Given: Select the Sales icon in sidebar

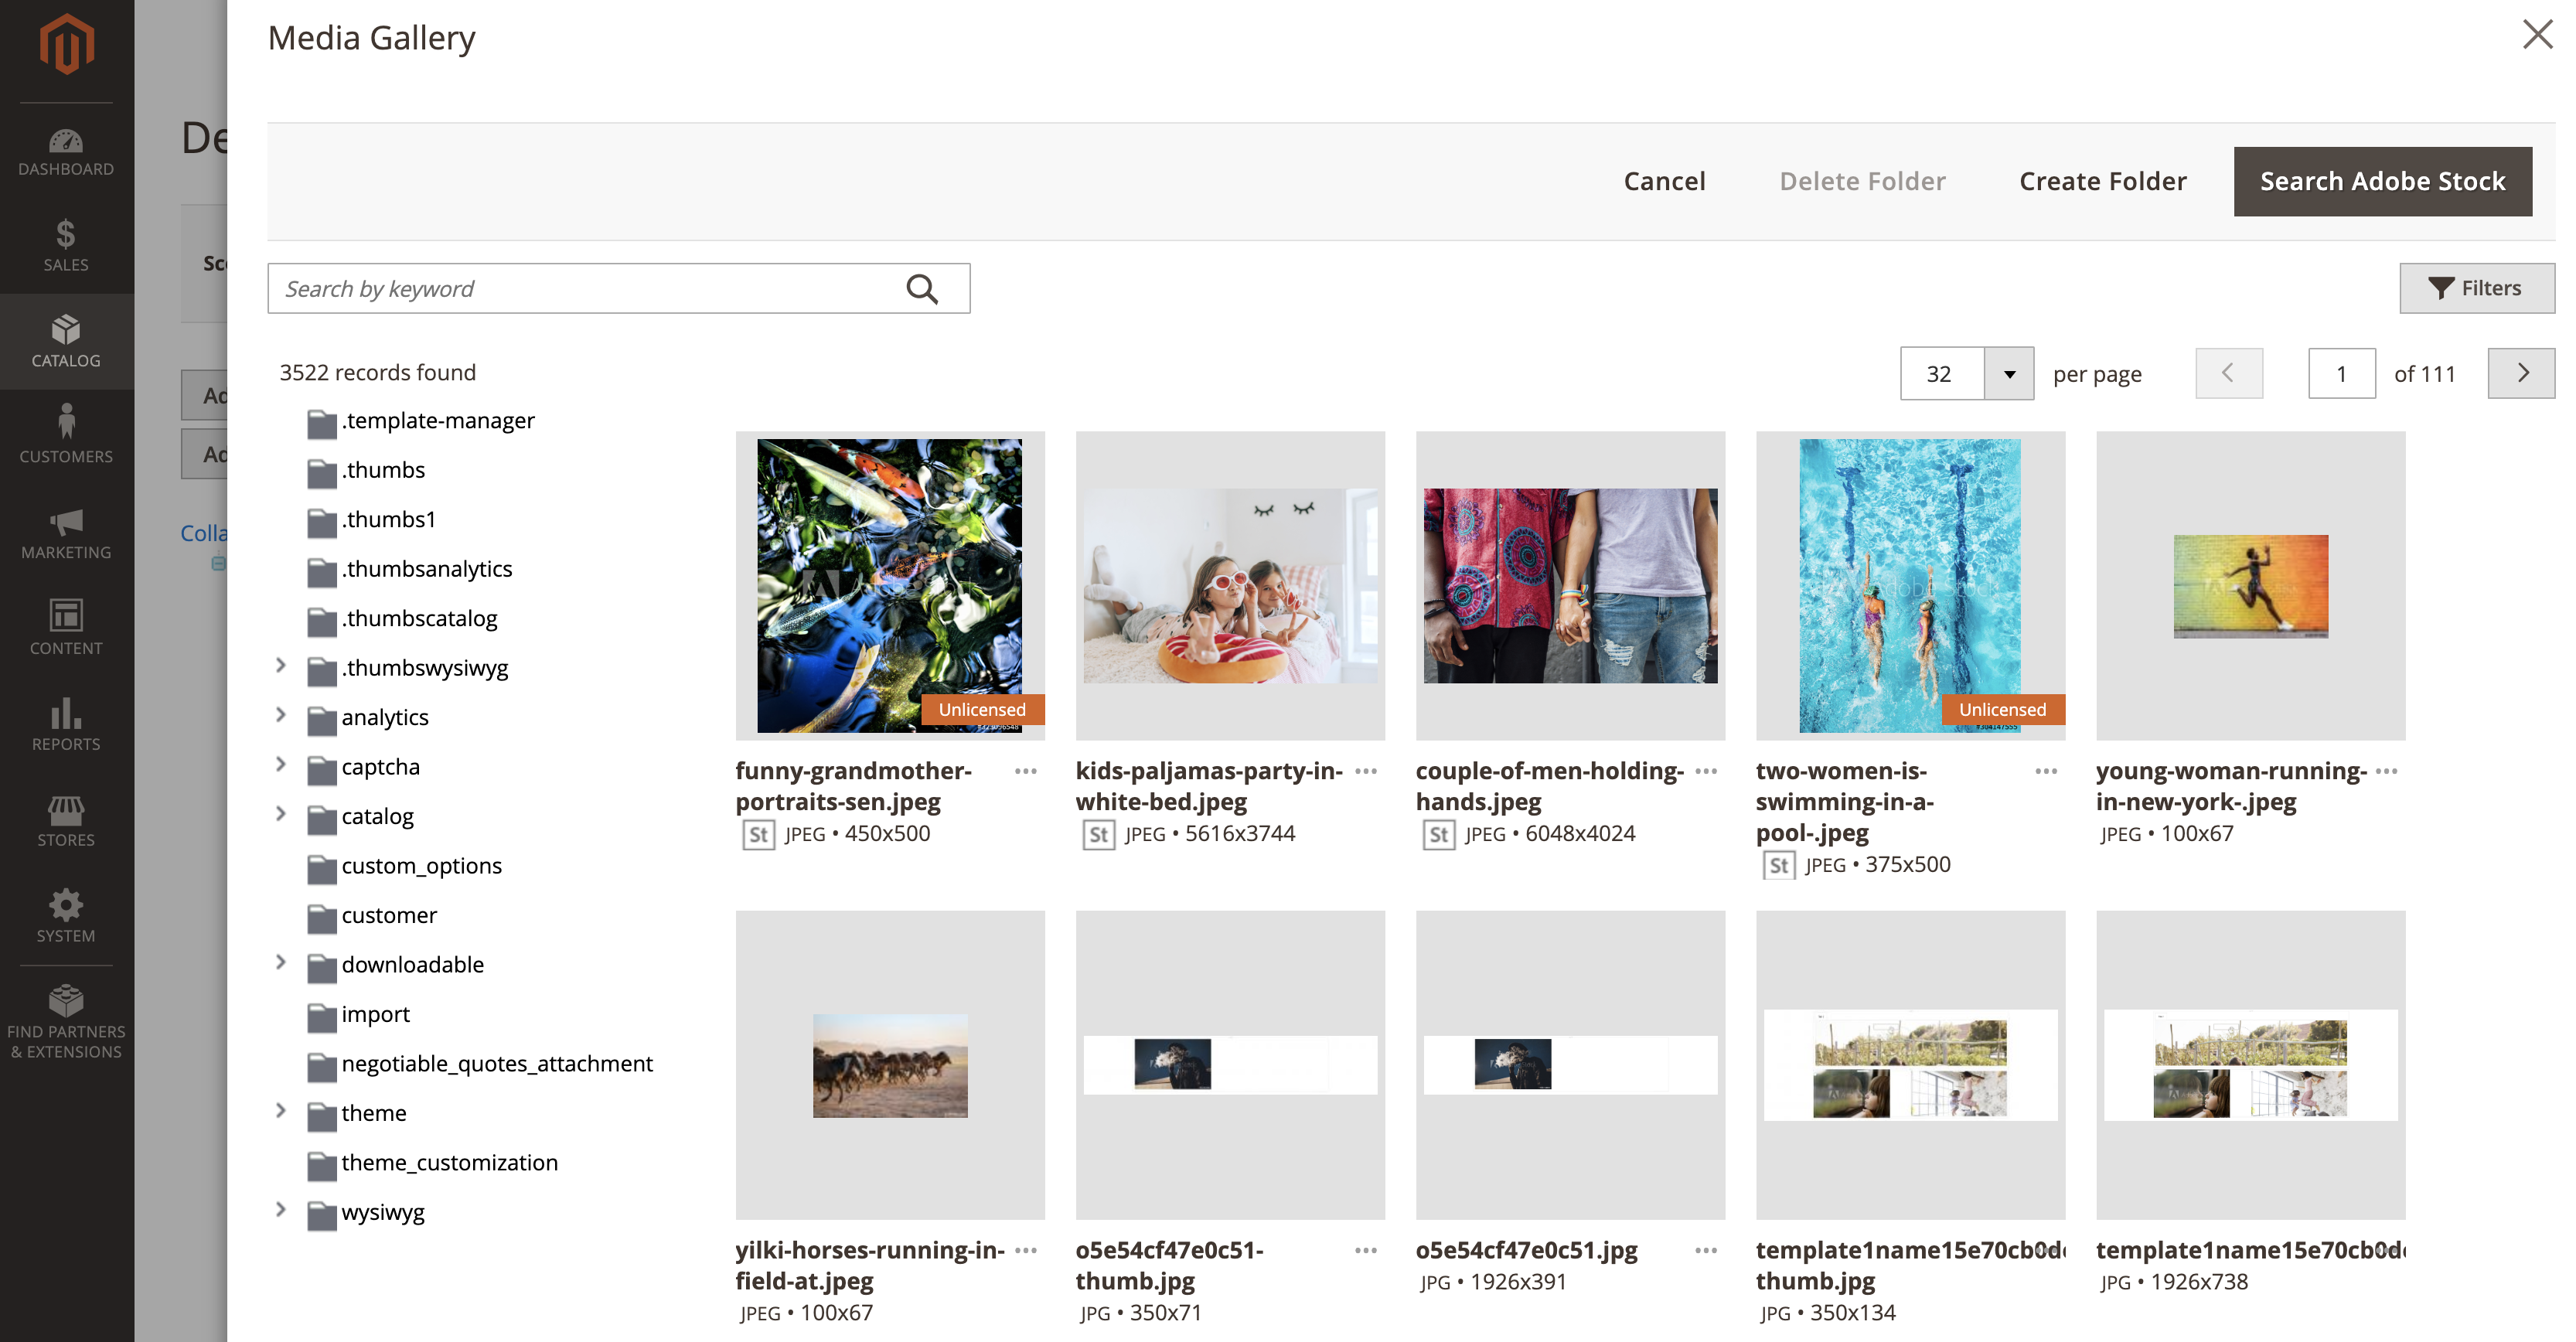Looking at the screenshot, I should coord(65,245).
